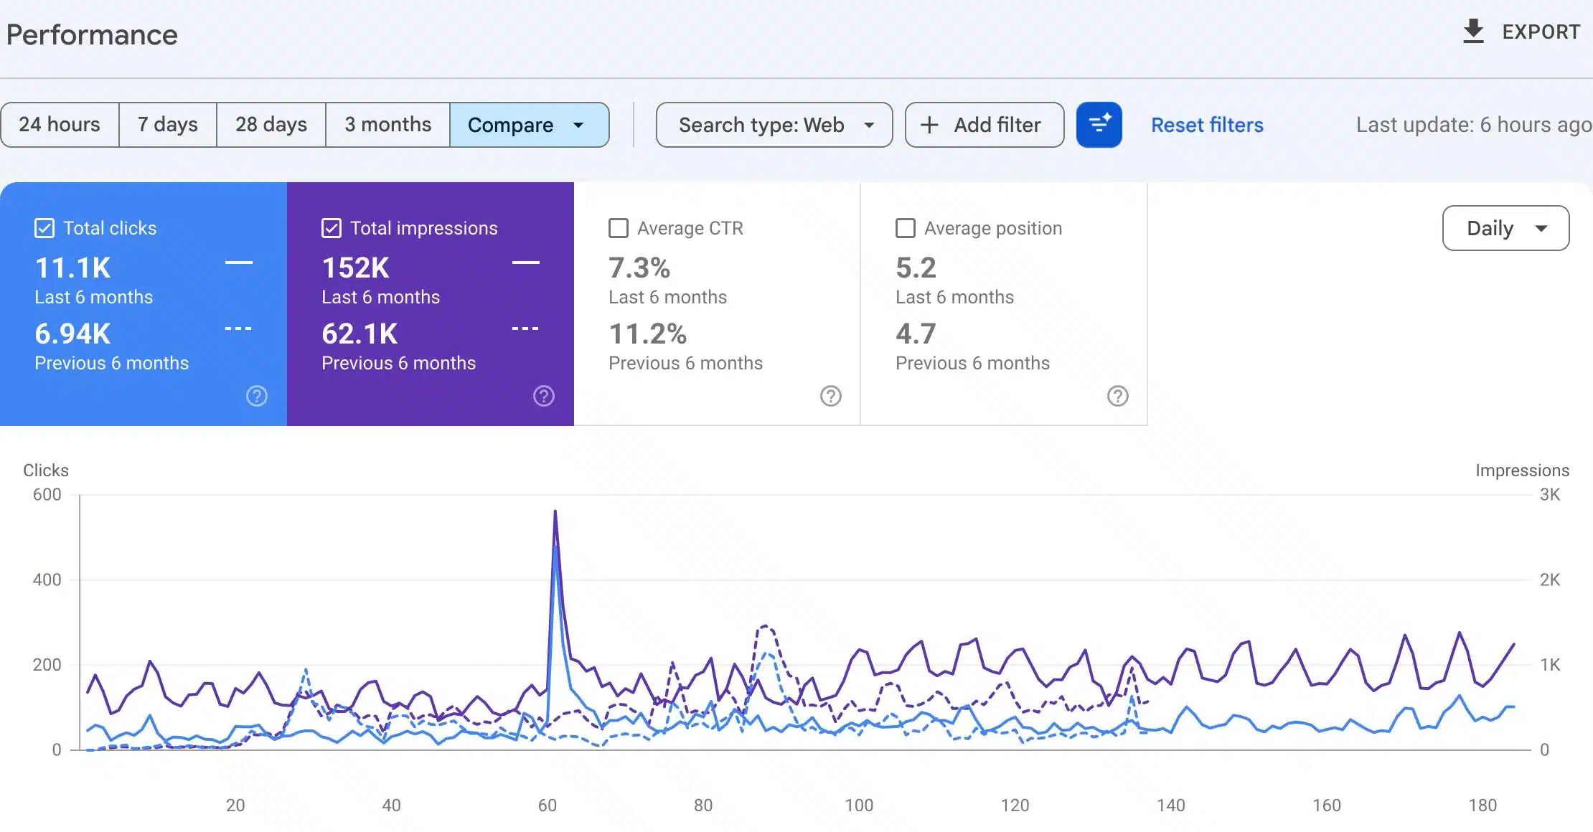Image resolution: width=1593 pixels, height=832 pixels.
Task: Click the Add filter button label
Action: (997, 125)
